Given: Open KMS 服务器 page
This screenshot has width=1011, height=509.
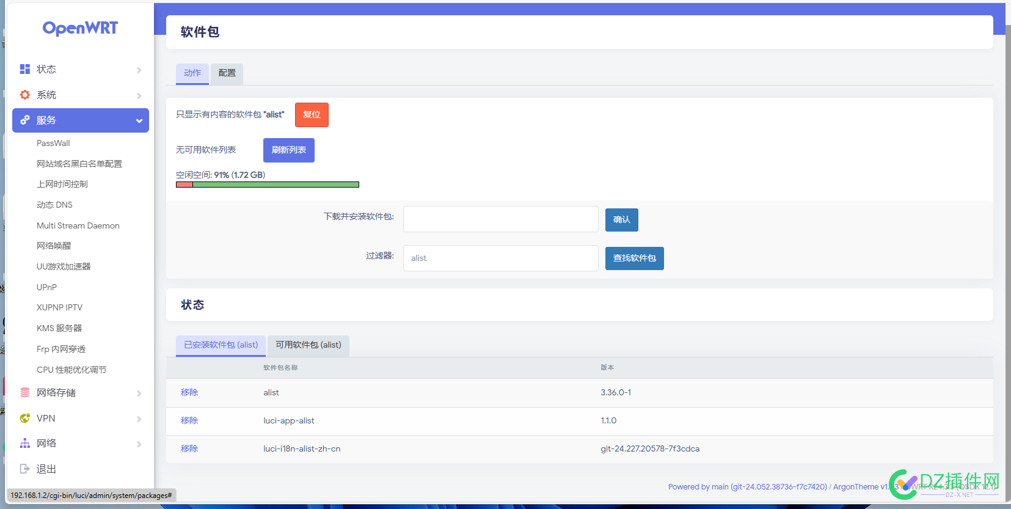Looking at the screenshot, I should coord(59,328).
